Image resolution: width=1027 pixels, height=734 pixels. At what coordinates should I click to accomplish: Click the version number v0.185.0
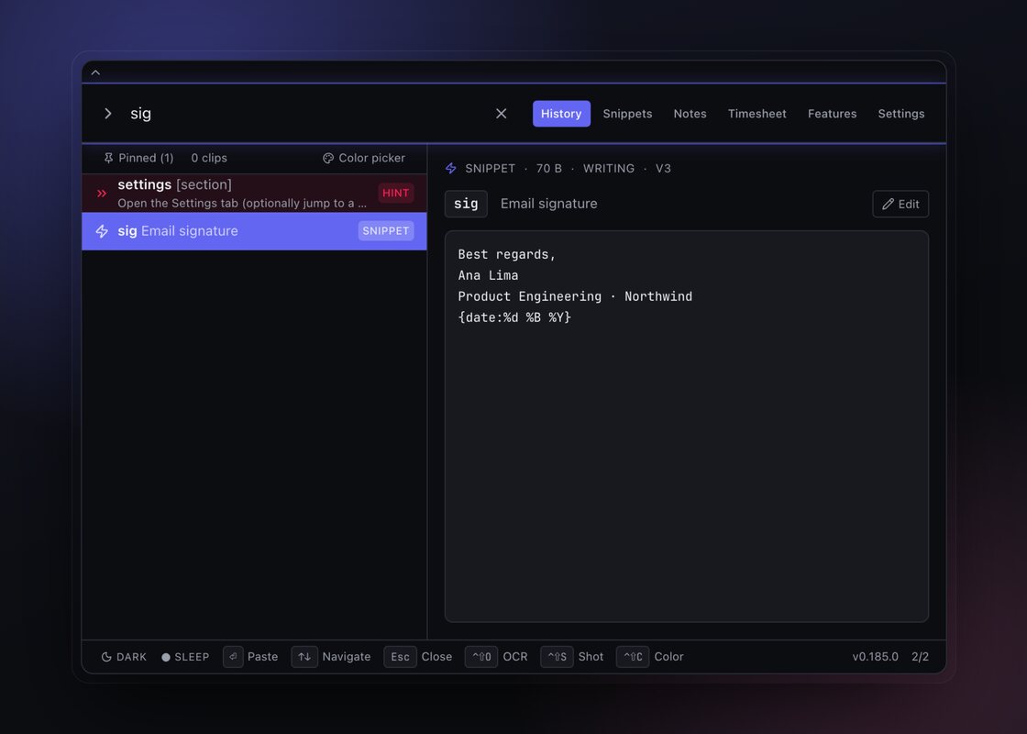(x=875, y=657)
